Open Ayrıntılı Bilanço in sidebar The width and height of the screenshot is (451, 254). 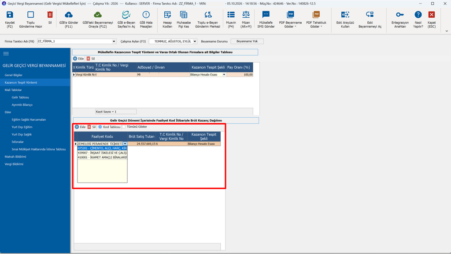coord(22,105)
